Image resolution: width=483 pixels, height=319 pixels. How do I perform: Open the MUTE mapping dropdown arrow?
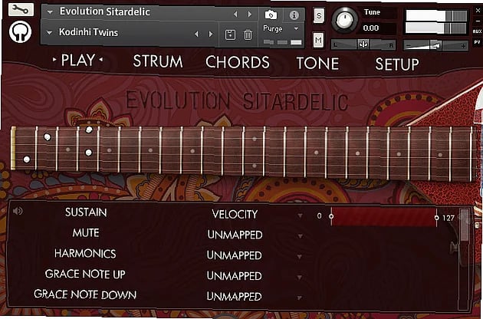pyautogui.click(x=300, y=236)
